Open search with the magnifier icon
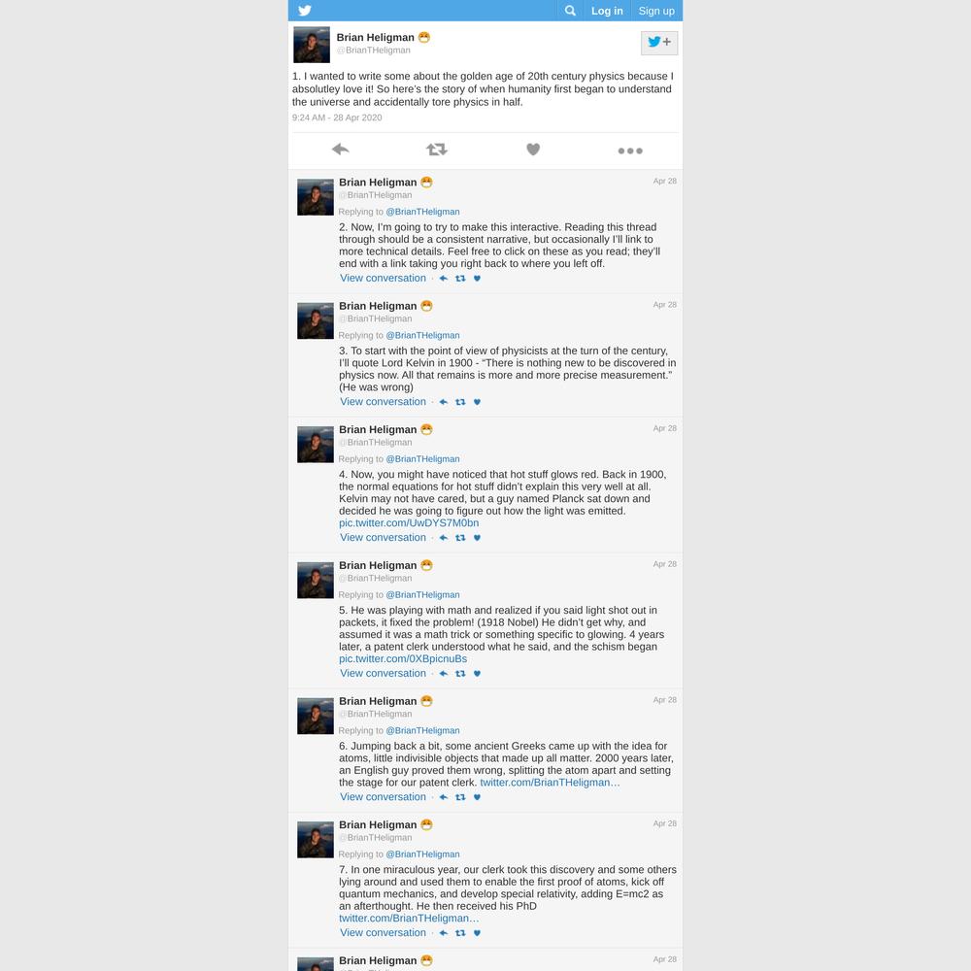Screen dimensions: 971x971 coord(570,11)
